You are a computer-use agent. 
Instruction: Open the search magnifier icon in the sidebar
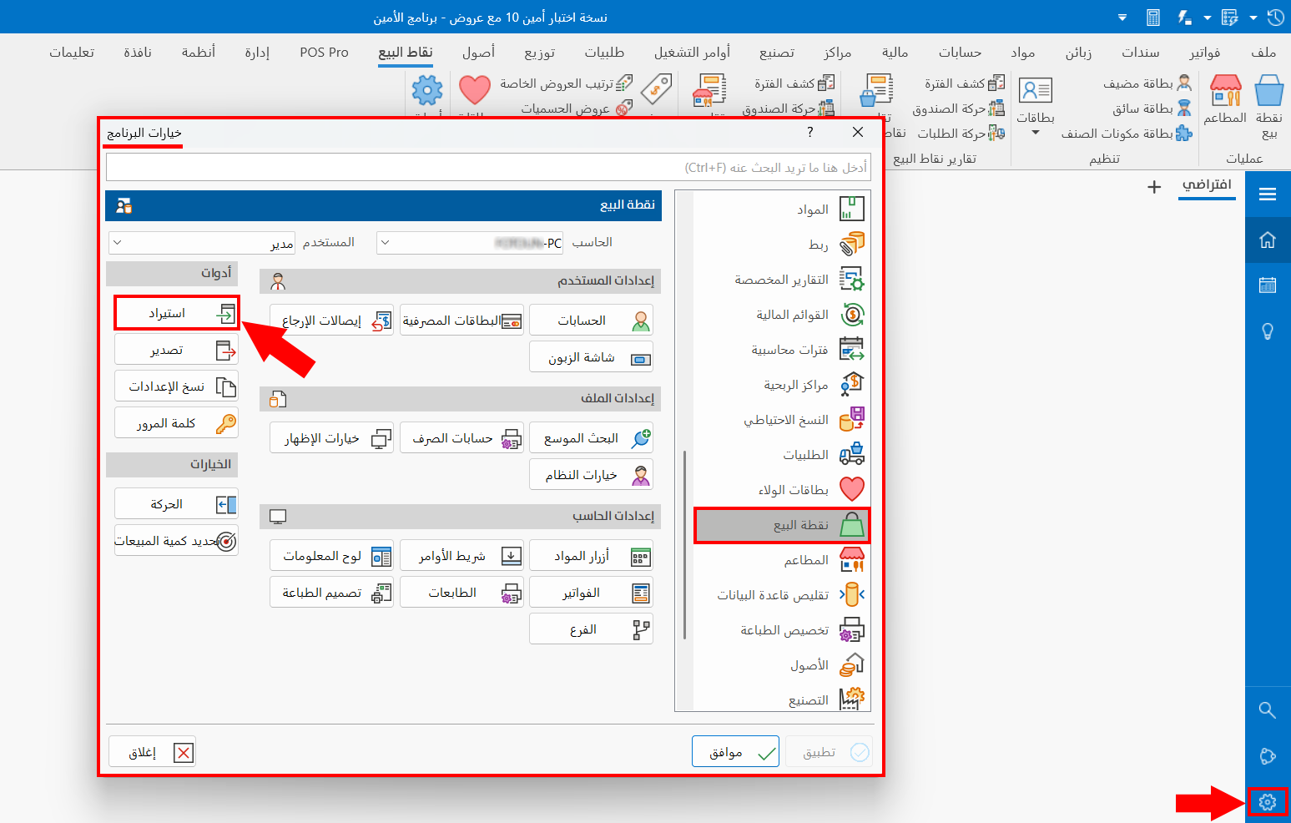[x=1267, y=710]
